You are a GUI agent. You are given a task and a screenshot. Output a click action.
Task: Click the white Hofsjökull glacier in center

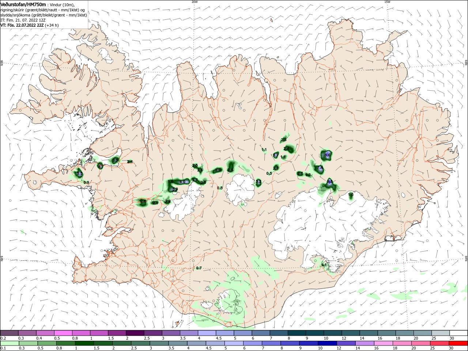coord(240,189)
